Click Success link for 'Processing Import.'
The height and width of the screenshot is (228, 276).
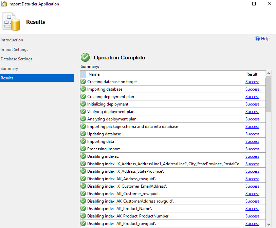[x=252, y=149]
